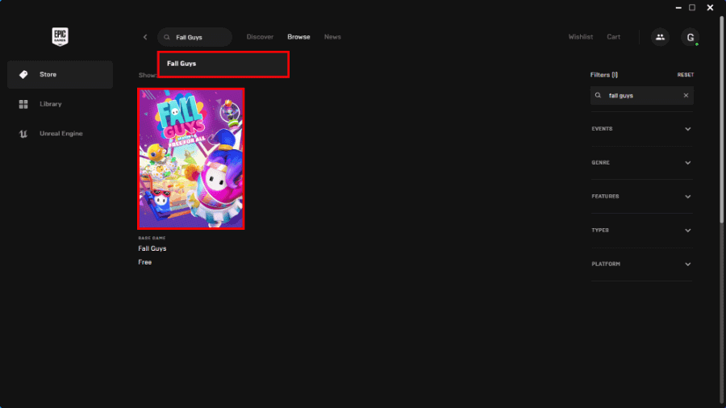Expand the Types filter

click(x=642, y=231)
